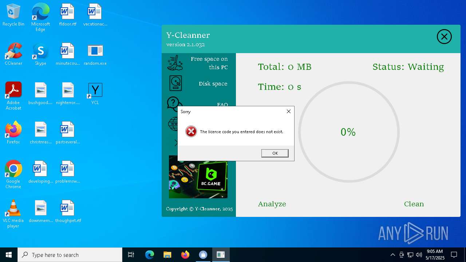Close the Sorry error dialog
The height and width of the screenshot is (262, 466).
coord(289,111)
